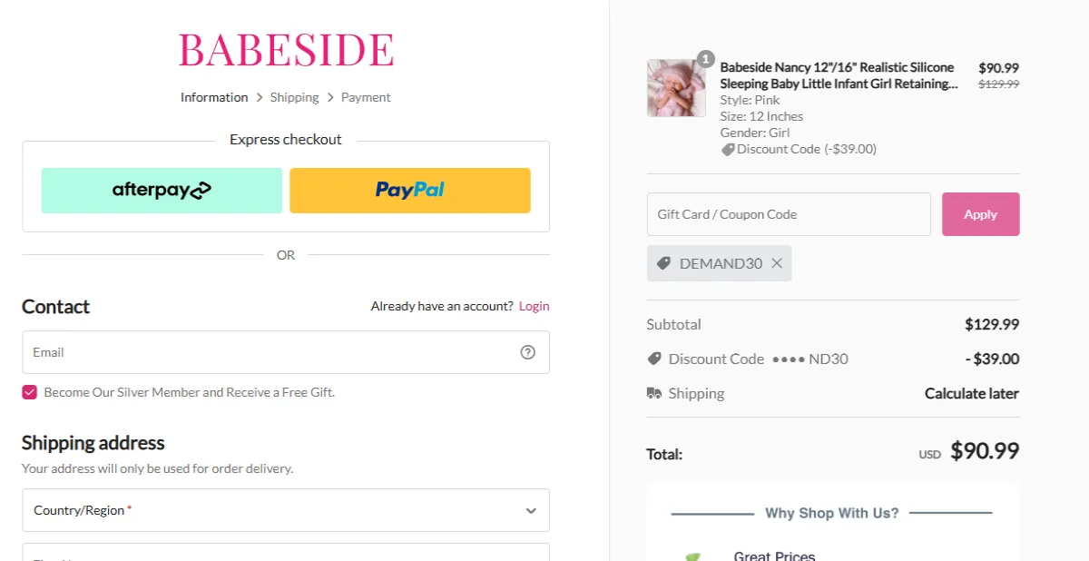
Task: Apply the gift card coupon code
Action: (x=980, y=213)
